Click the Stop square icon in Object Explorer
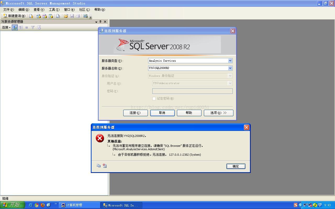The image size is (335, 209). (26, 27)
